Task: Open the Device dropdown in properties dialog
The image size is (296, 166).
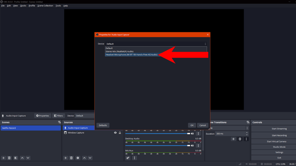Action: (x=156, y=44)
